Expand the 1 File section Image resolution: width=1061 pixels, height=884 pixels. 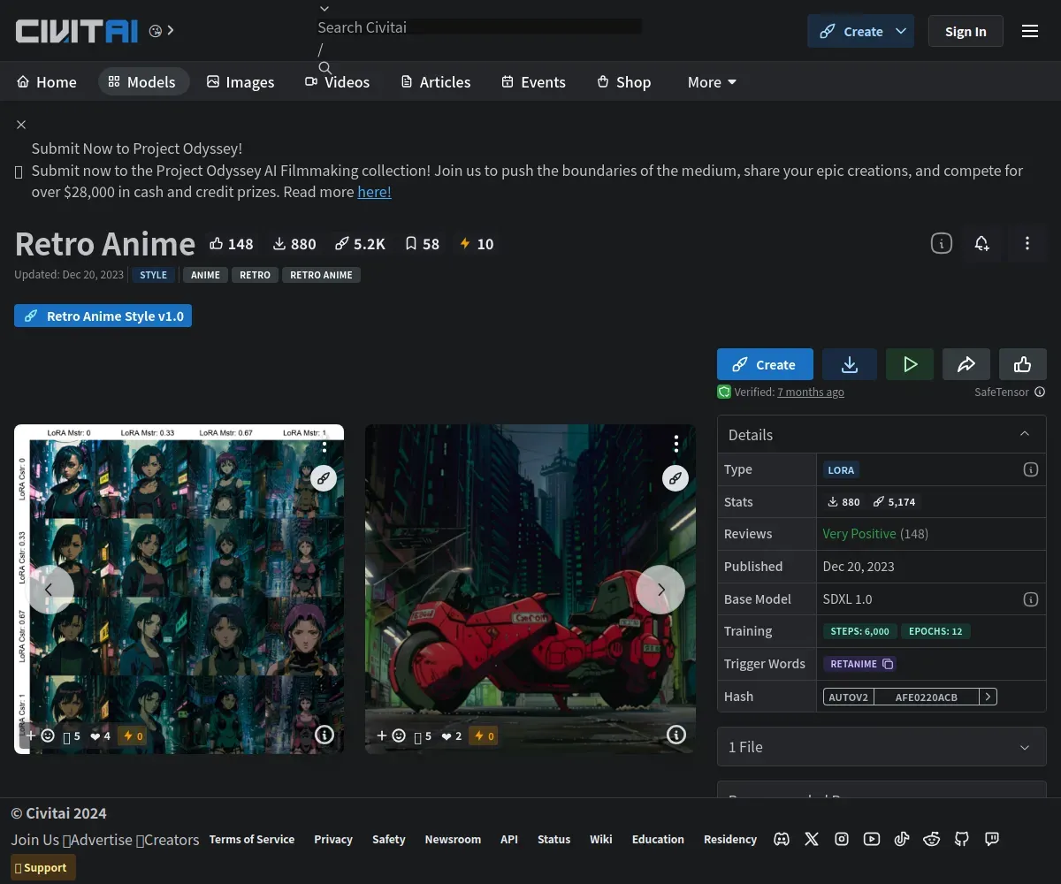click(x=882, y=747)
